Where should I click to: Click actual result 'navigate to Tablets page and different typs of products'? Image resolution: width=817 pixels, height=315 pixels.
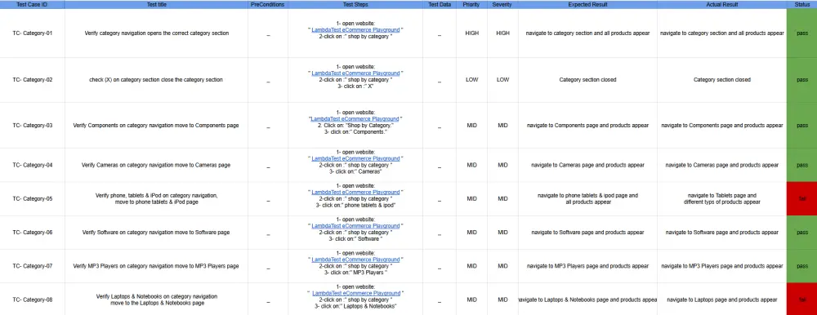721,199
